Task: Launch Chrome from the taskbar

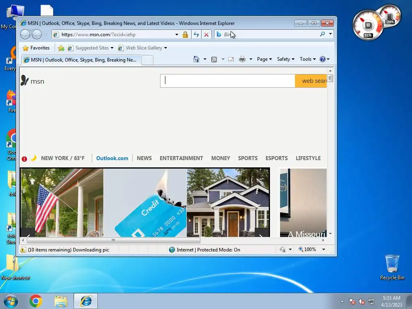Action: click(36, 301)
